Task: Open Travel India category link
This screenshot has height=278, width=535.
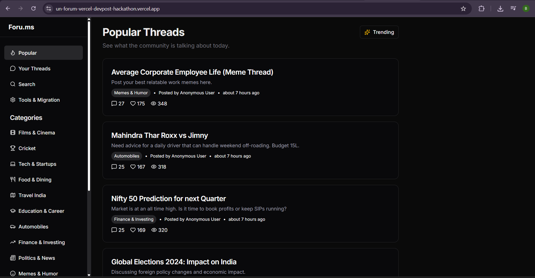Action: 44,195
